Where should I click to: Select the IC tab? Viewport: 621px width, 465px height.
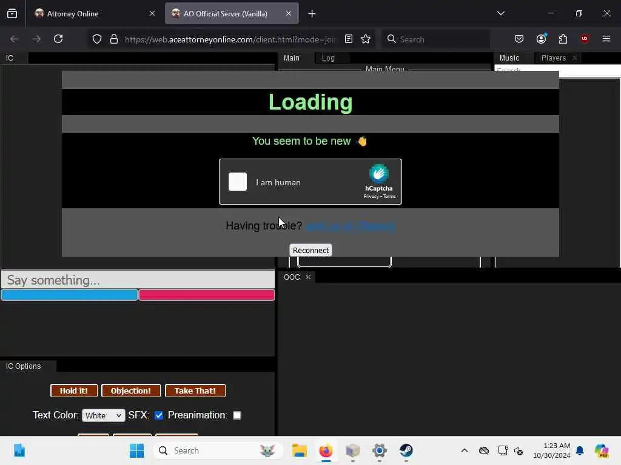pyautogui.click(x=10, y=58)
